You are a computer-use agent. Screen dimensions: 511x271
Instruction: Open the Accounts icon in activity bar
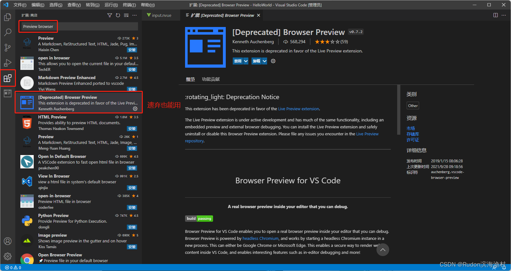(8, 241)
